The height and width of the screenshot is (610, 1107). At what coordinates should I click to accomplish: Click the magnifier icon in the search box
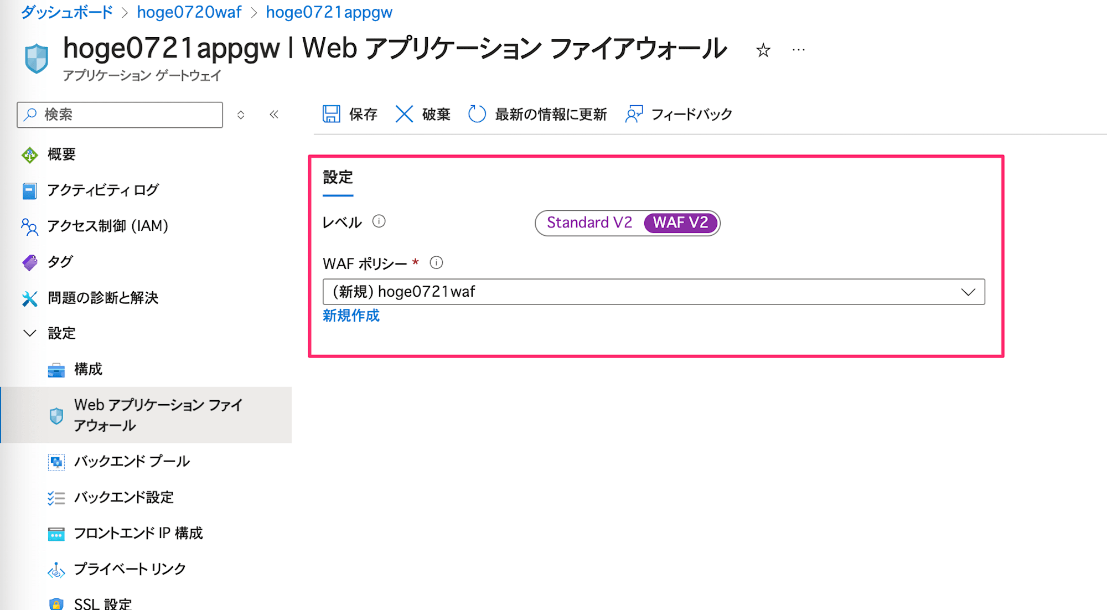31,115
